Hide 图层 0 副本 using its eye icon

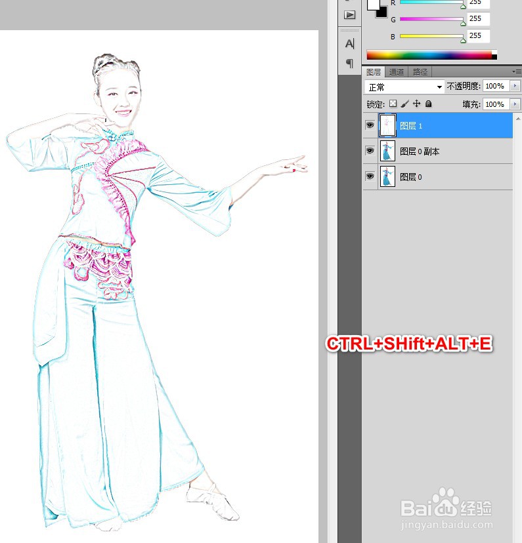[x=370, y=151]
